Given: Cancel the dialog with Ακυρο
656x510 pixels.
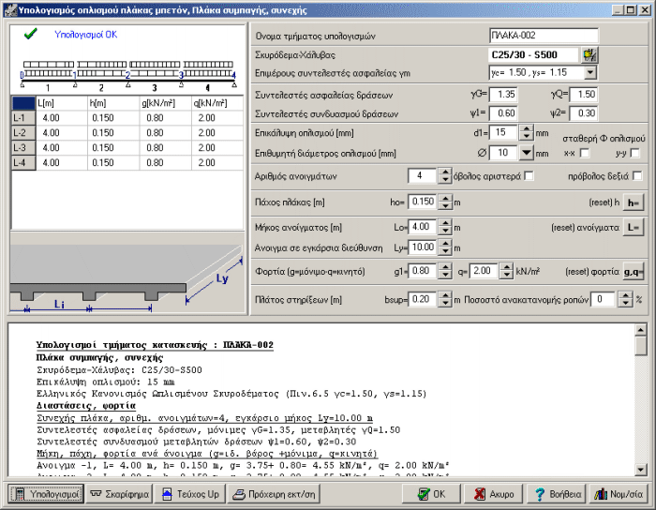Looking at the screenshot, I should (493, 493).
